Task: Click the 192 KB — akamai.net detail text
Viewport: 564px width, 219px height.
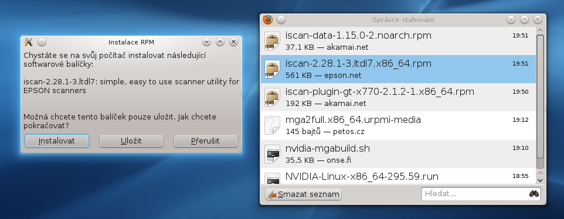Action: 326,104
